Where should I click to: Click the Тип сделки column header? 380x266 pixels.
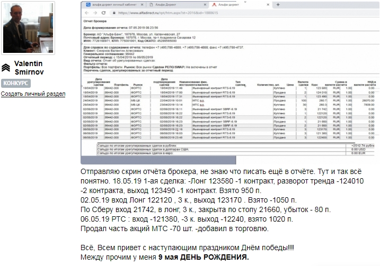pos(241,84)
